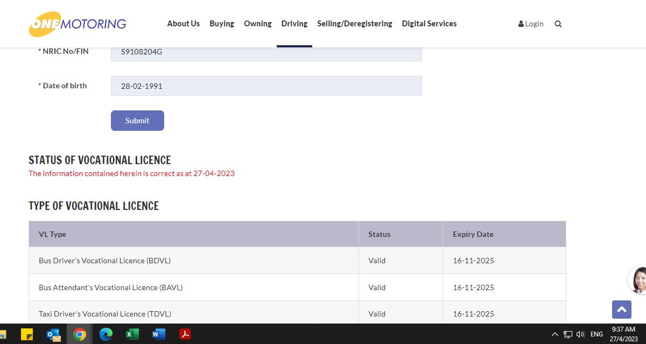Open the Selling/Deregistering menu

click(x=354, y=24)
